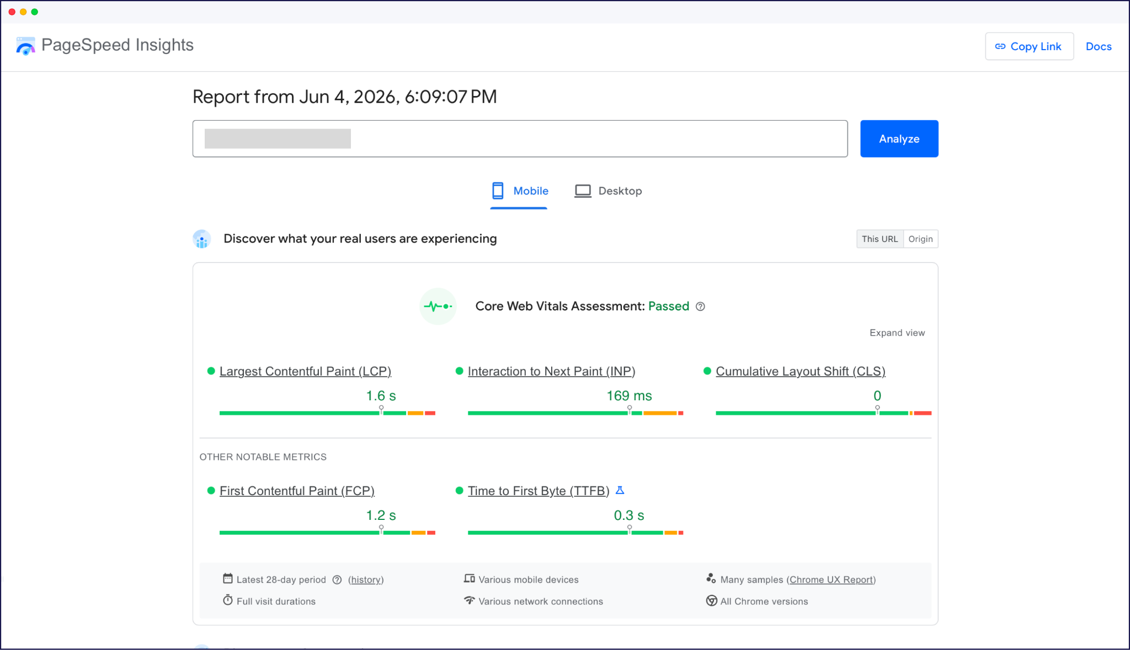
Task: Click the LCP distribution bar
Action: pyautogui.click(x=327, y=413)
